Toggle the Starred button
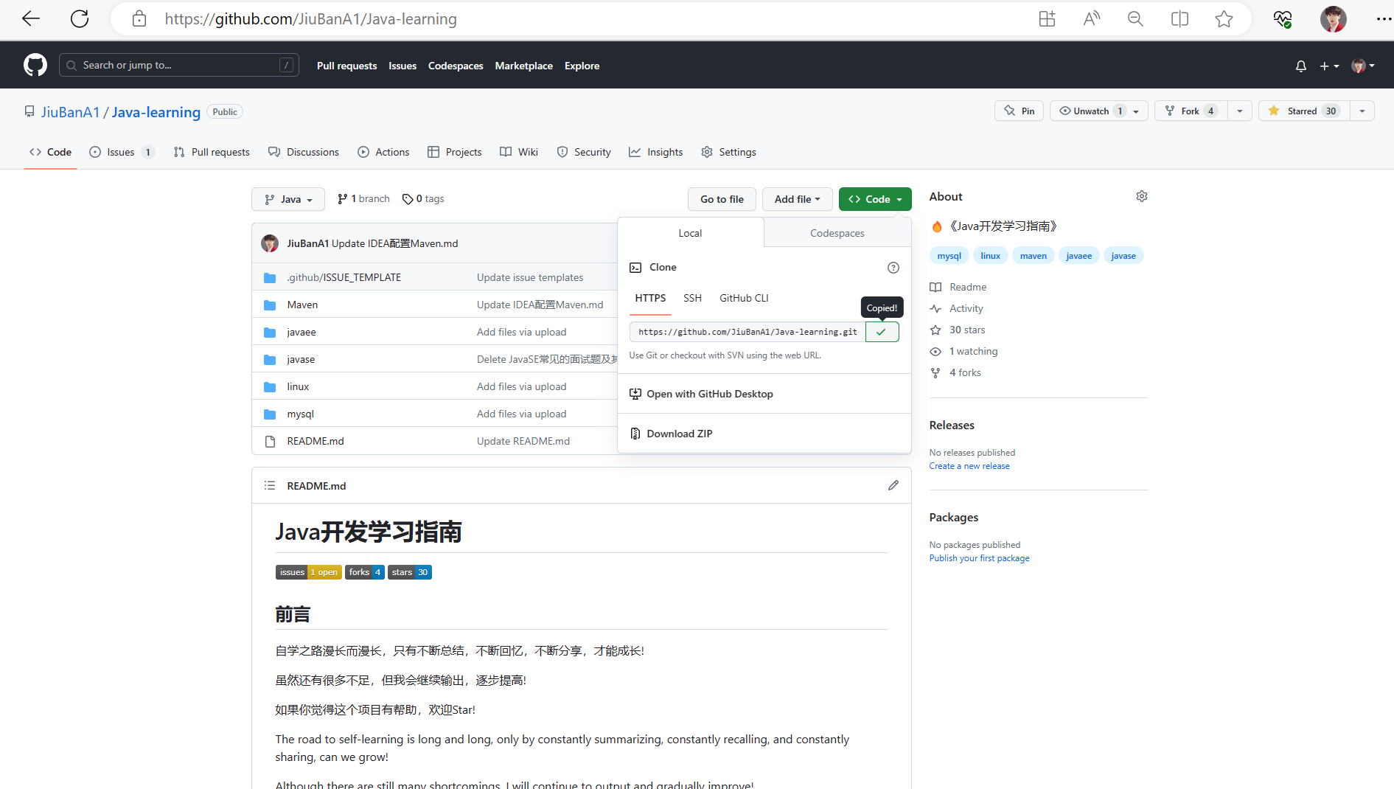Image resolution: width=1394 pixels, height=789 pixels. coord(1303,111)
